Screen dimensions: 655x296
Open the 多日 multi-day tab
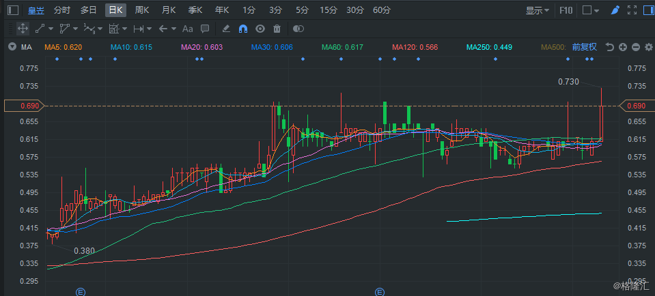(x=89, y=10)
